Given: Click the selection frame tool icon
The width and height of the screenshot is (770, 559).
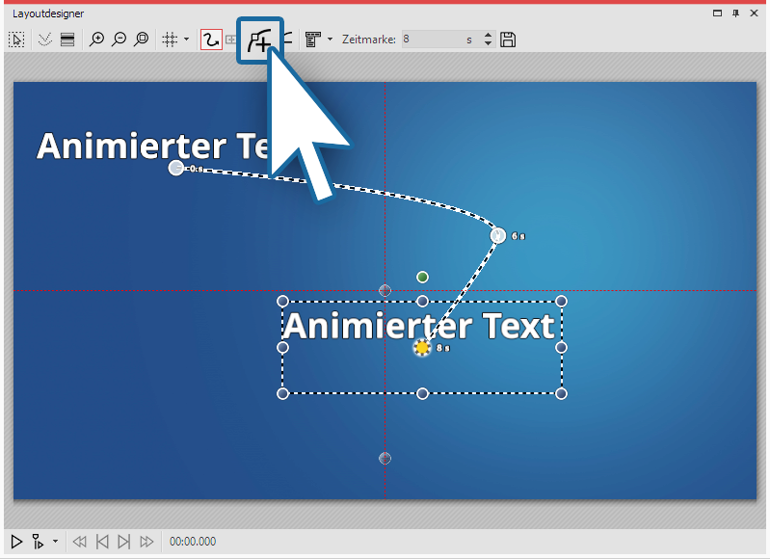Looking at the screenshot, I should pos(16,40).
